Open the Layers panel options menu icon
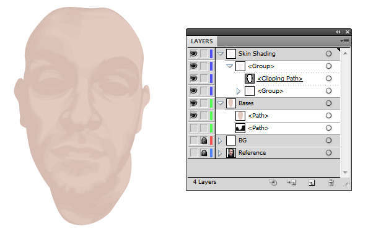The width and height of the screenshot is (368, 234). (x=344, y=41)
